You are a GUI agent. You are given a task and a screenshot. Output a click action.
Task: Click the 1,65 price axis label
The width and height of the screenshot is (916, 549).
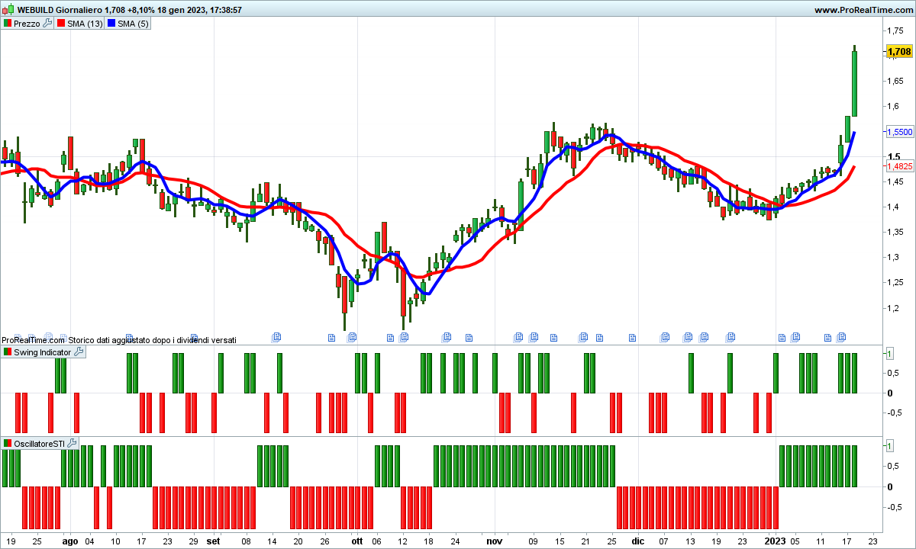(x=895, y=81)
